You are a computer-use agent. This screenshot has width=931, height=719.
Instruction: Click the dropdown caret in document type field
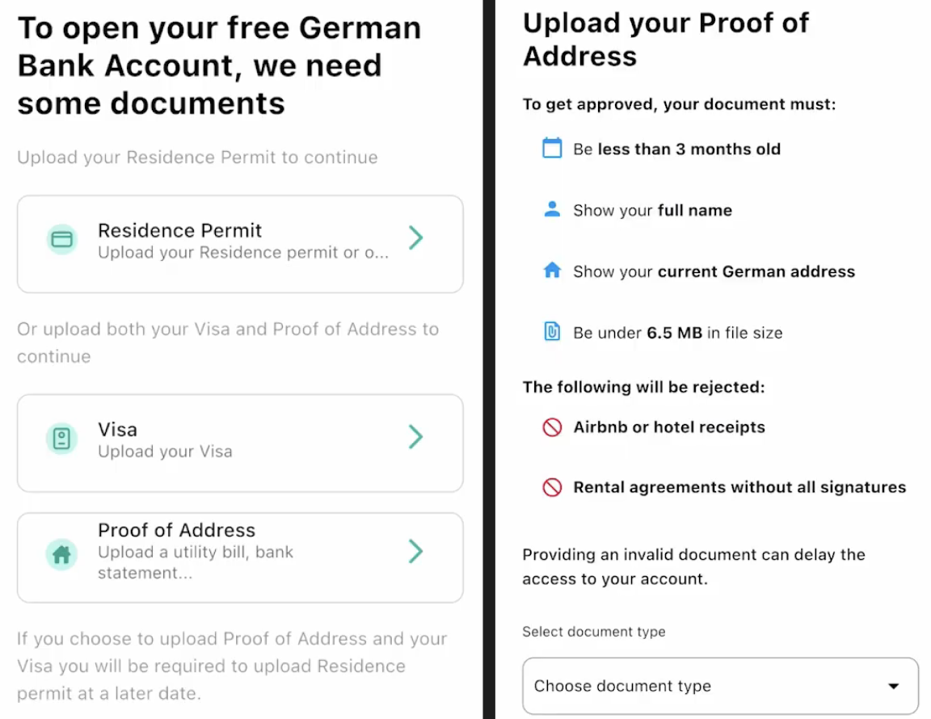click(x=893, y=687)
